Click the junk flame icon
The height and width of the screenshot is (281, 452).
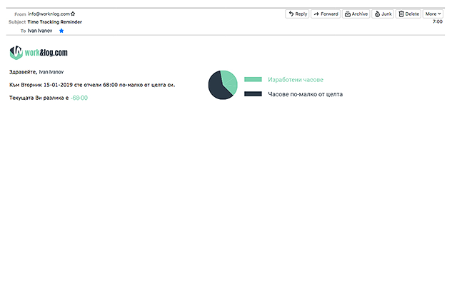coord(377,14)
